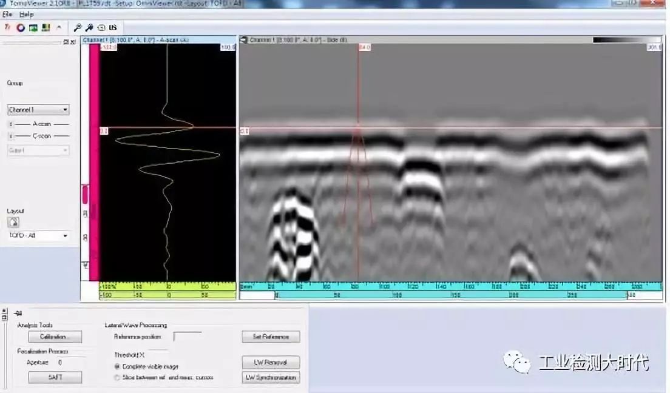Screen dimensions: 670x393
Task: Click the rectangle-arrow toolbar icon before US
Action: coord(101,28)
